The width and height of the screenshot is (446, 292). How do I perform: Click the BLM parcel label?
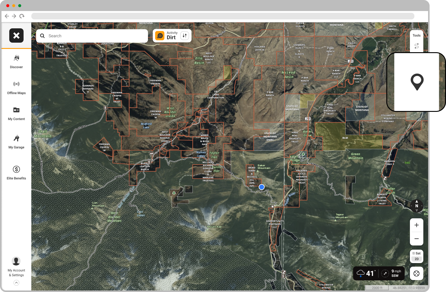(x=345, y=138)
